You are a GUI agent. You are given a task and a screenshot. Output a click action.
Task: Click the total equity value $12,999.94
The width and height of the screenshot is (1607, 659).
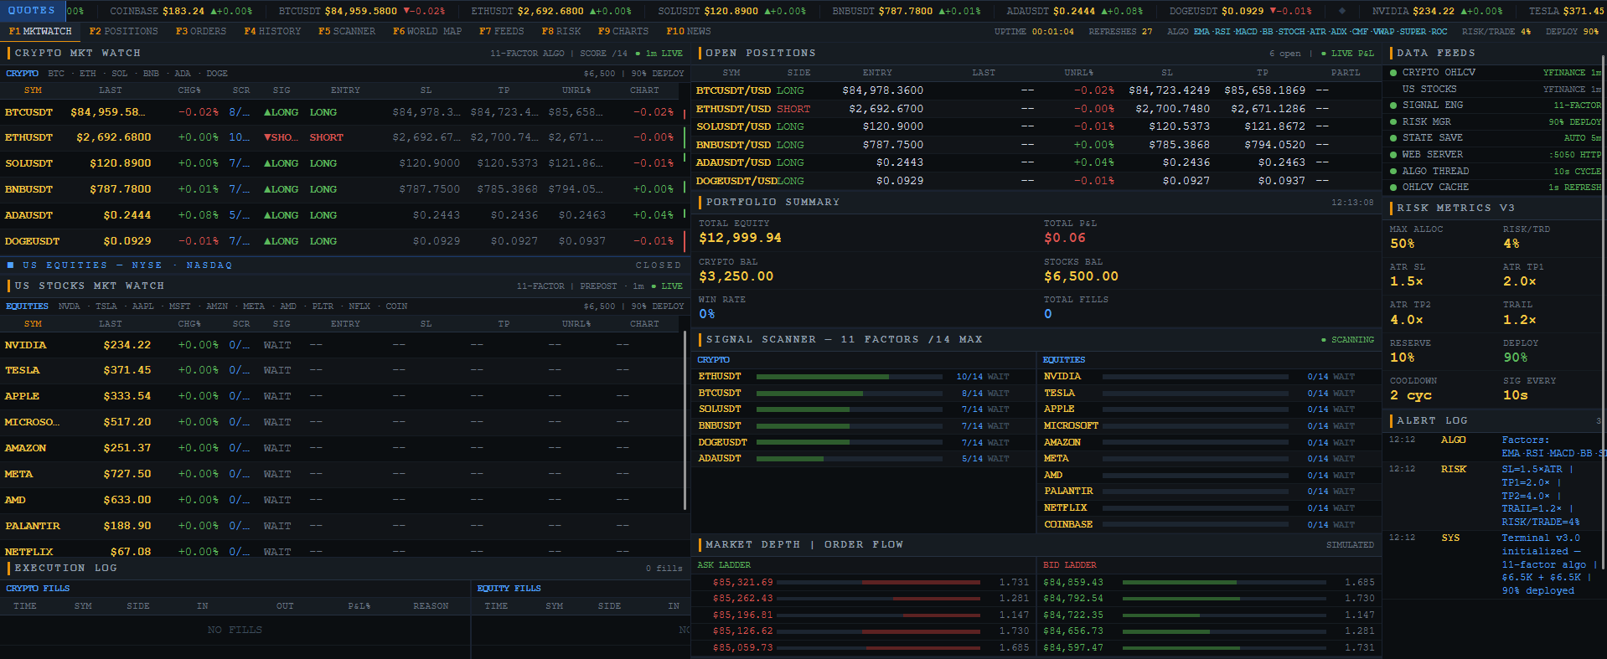pos(740,238)
